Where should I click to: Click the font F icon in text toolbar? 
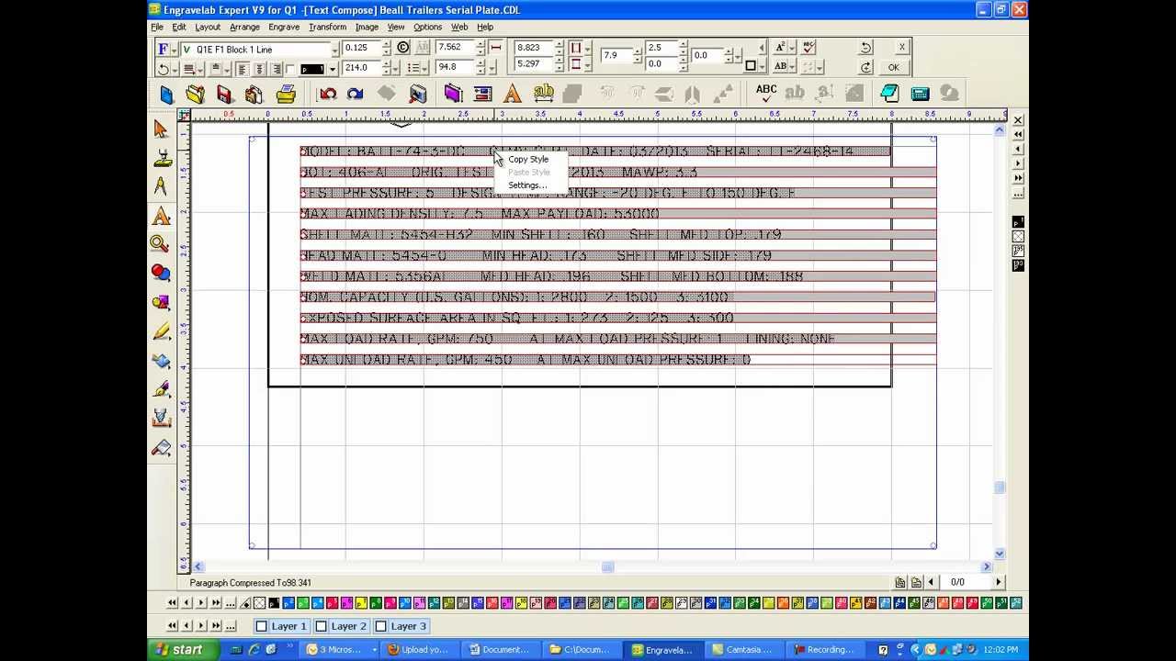[164, 49]
